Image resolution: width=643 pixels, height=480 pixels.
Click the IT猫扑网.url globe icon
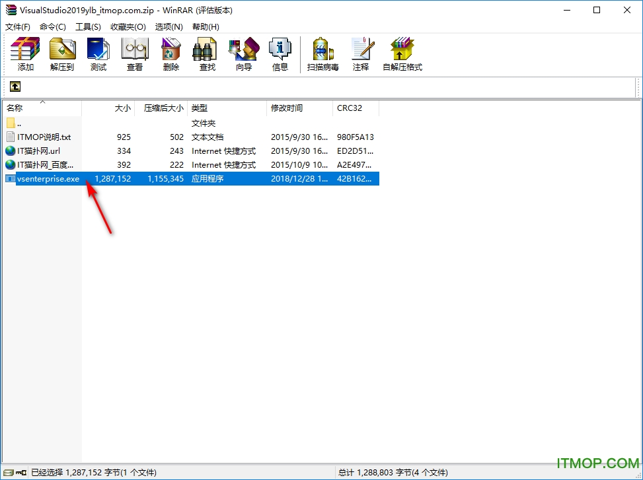click(11, 151)
